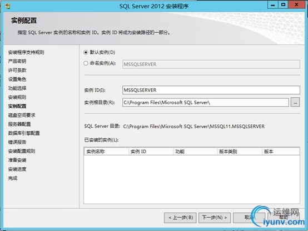Minimize the SQL Server 2012 setup window
Screen dimensions: 308x231
click(x=272, y=4)
